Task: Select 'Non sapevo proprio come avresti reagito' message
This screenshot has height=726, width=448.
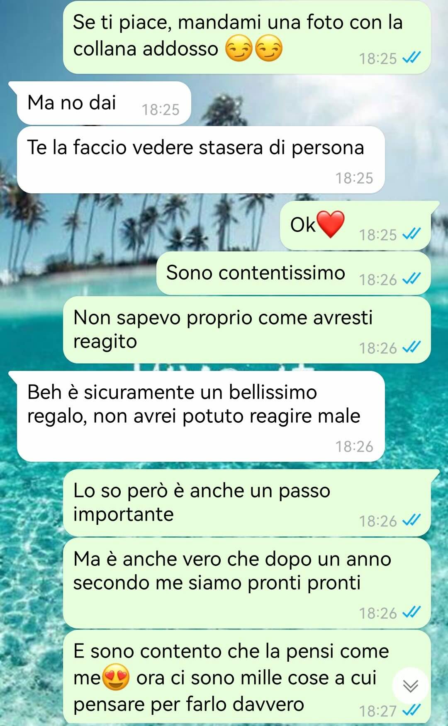Action: pyautogui.click(x=247, y=330)
